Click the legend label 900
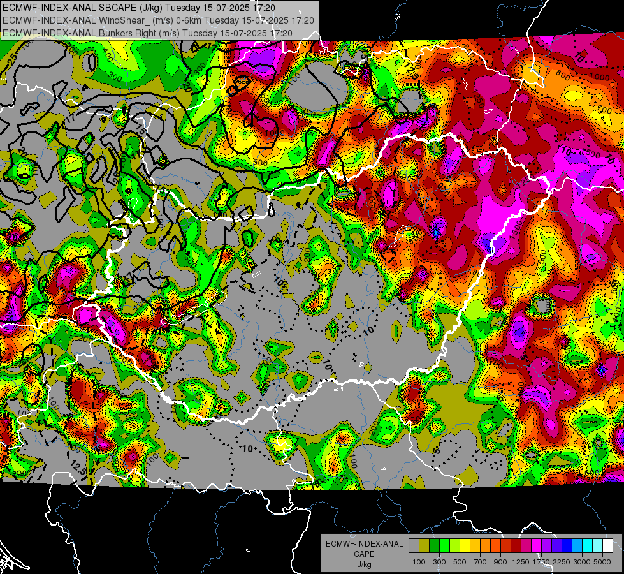Image resolution: width=624 pixels, height=574 pixels. 500,562
